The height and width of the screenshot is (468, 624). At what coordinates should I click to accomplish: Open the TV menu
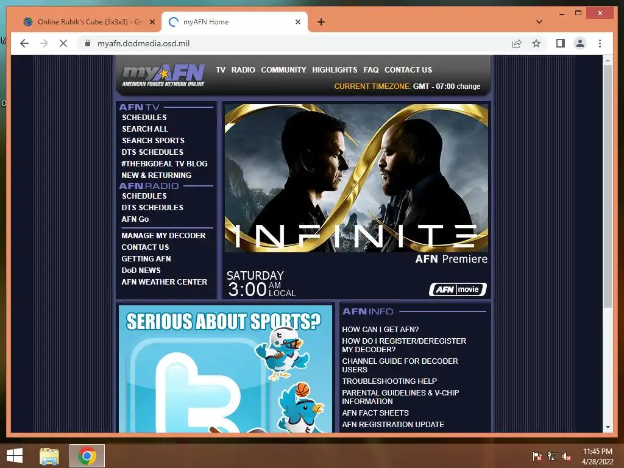point(221,69)
